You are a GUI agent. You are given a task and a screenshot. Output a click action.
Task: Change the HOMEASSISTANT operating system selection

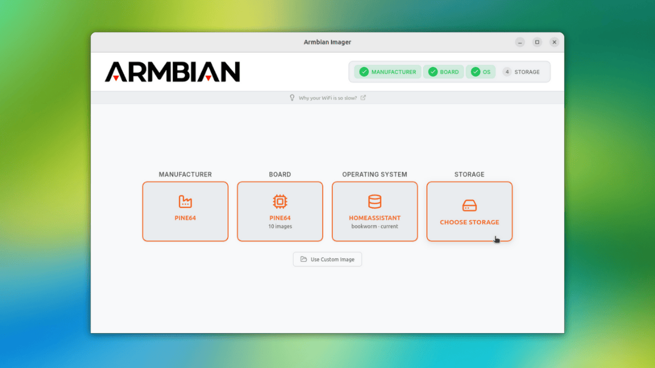click(374, 212)
